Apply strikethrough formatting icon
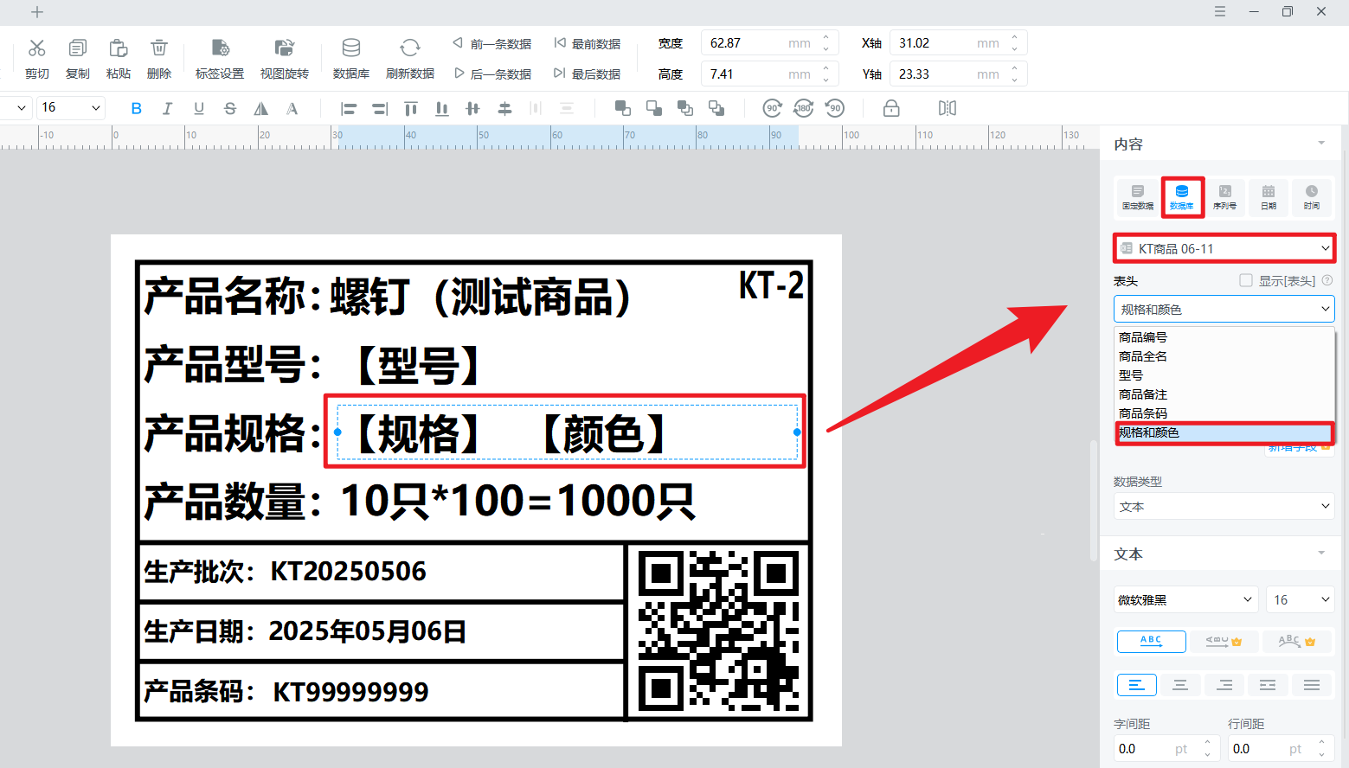 coord(229,108)
